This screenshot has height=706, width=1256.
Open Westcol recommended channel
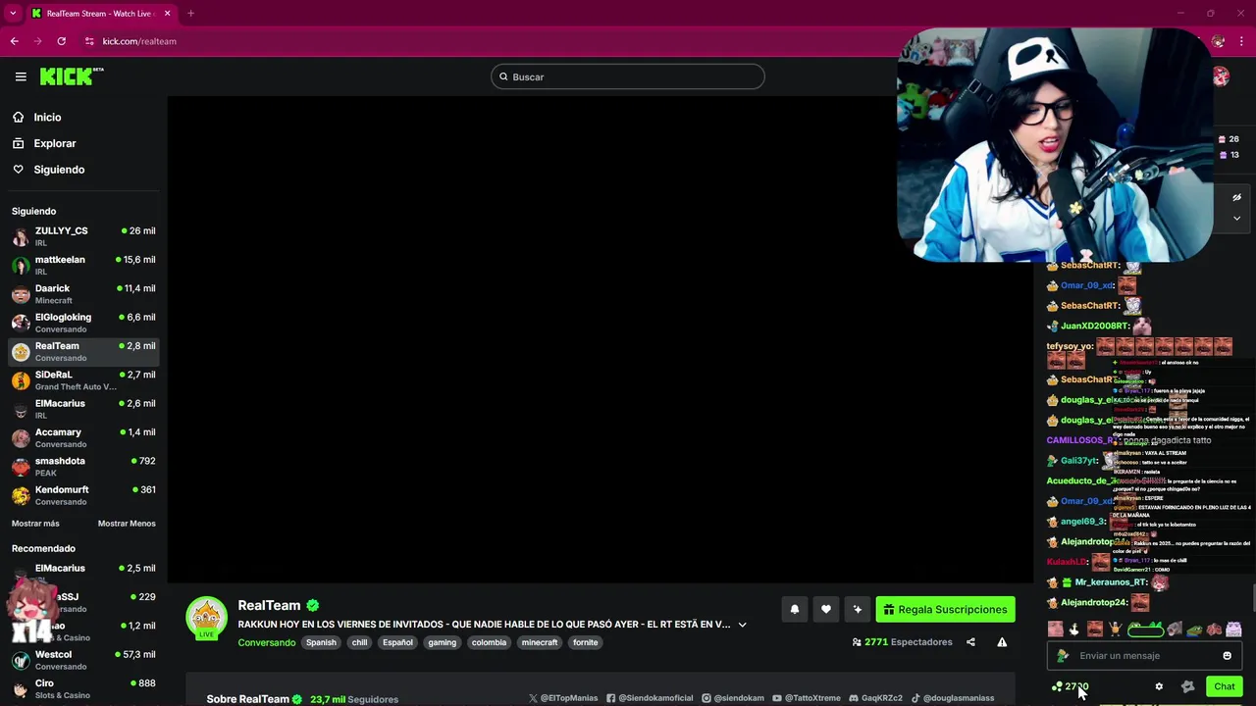pos(83,660)
